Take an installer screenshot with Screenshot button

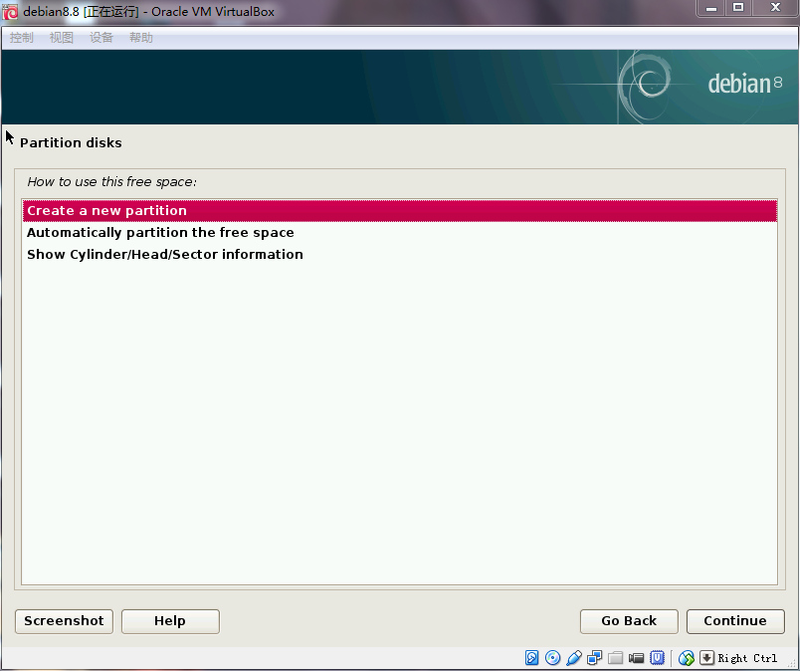coord(64,621)
